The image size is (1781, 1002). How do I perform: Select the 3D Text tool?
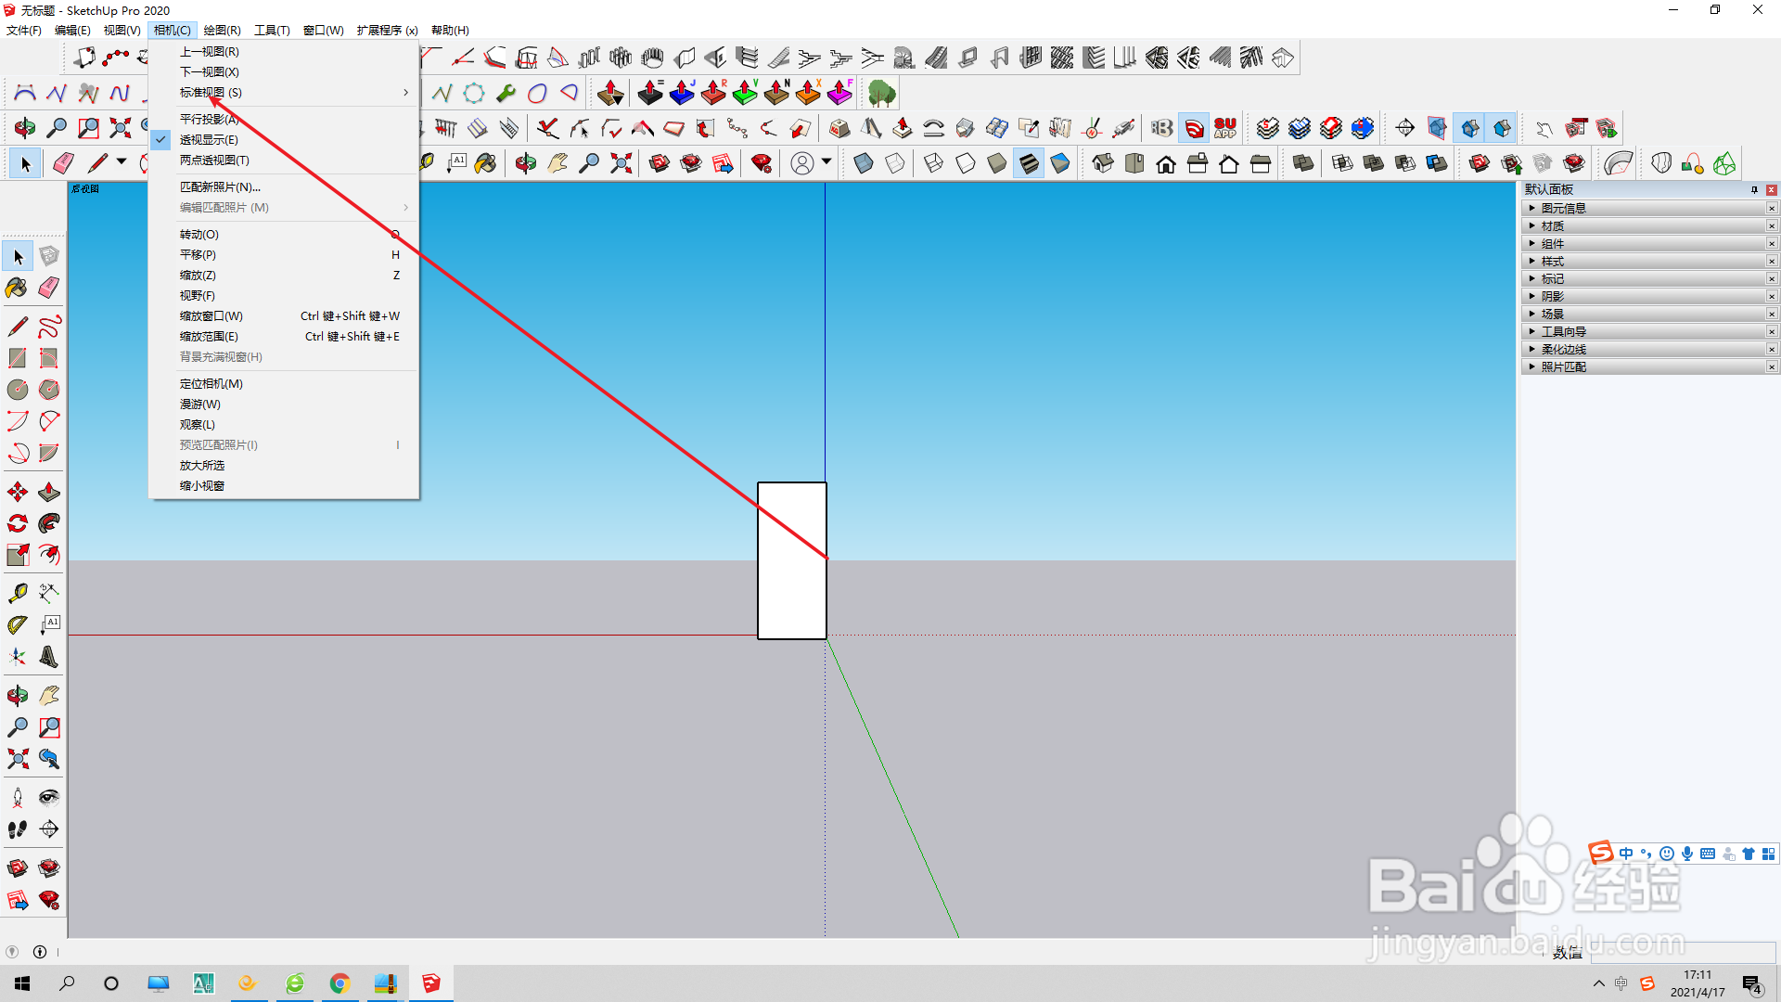(x=49, y=657)
